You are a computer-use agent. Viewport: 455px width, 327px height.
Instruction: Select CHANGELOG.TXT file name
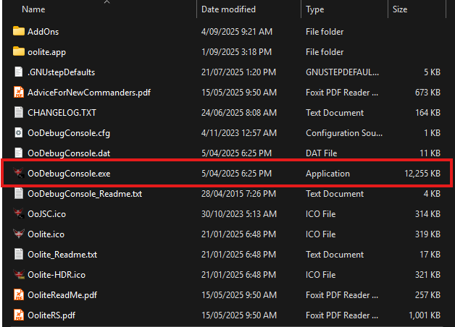click(62, 113)
